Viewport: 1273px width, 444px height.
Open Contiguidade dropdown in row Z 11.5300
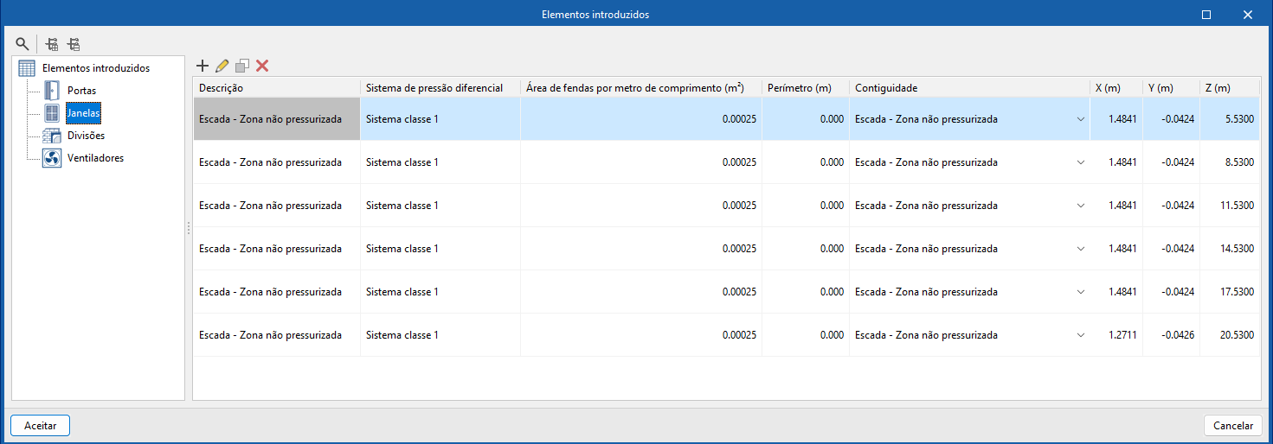pyautogui.click(x=1080, y=206)
